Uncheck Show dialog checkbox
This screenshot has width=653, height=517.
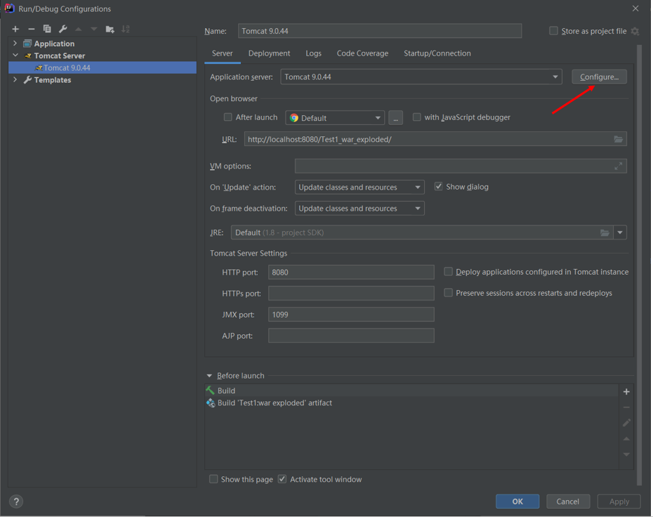coord(439,186)
